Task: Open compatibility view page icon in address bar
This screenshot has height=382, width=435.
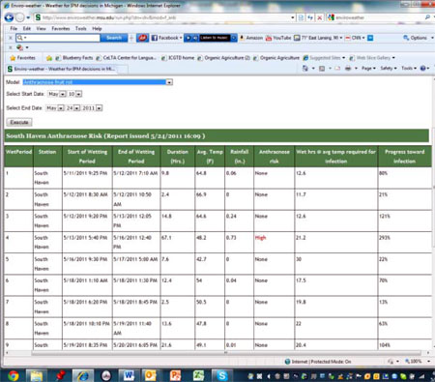Action: point(301,17)
